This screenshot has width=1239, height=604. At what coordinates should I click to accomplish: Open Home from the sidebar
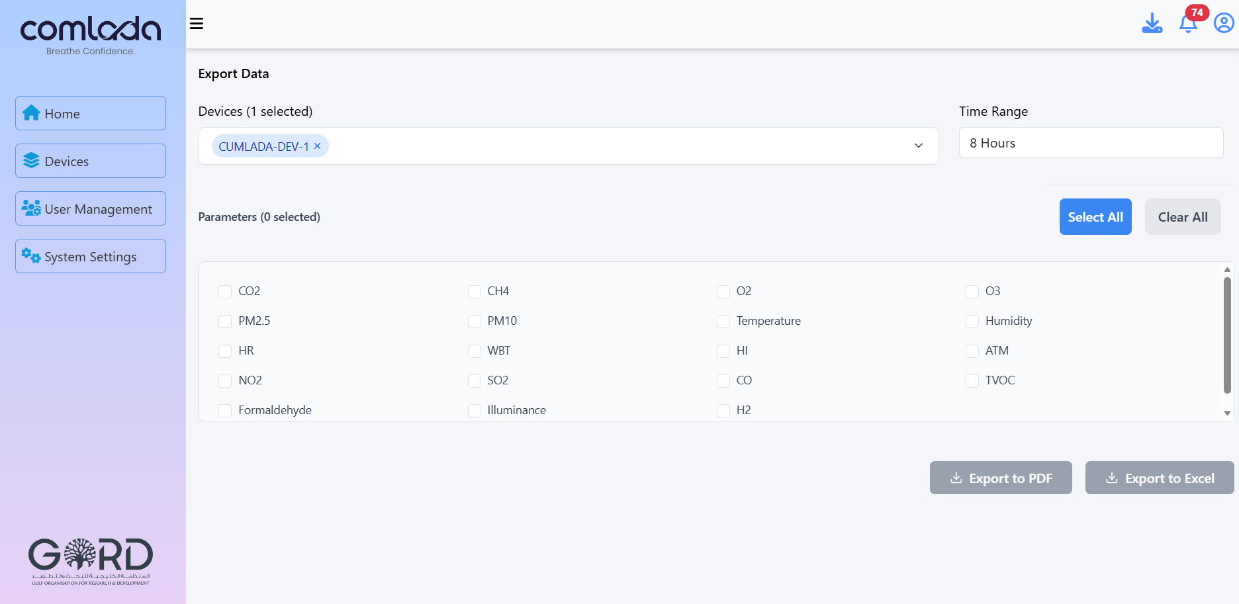tap(91, 113)
